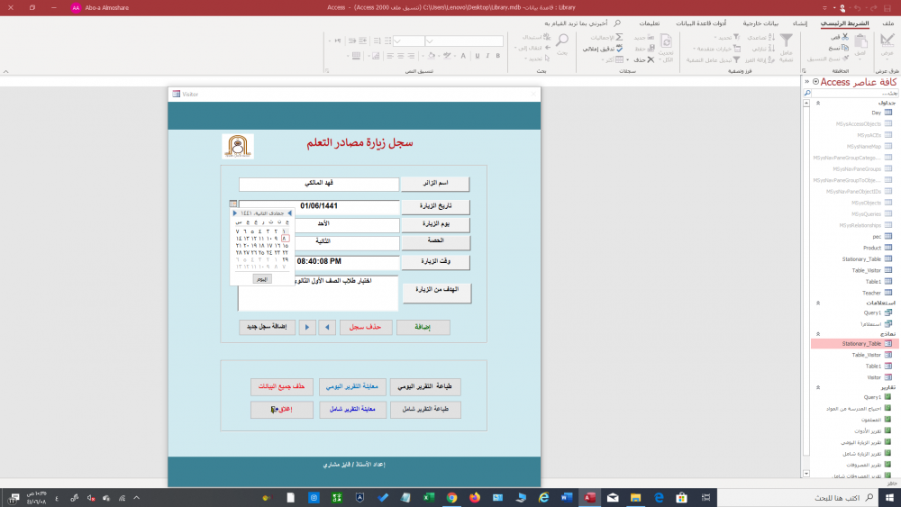Select highlighted day 8 in calendar popup
This screenshot has width=901, height=507.
tap(285, 239)
